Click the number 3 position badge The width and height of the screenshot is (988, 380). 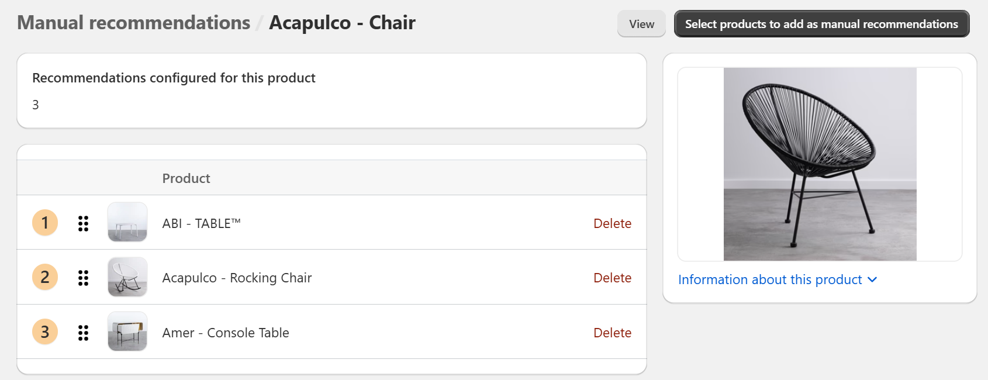pyautogui.click(x=45, y=332)
